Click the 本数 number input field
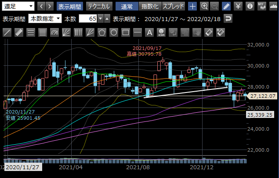 point(87,19)
